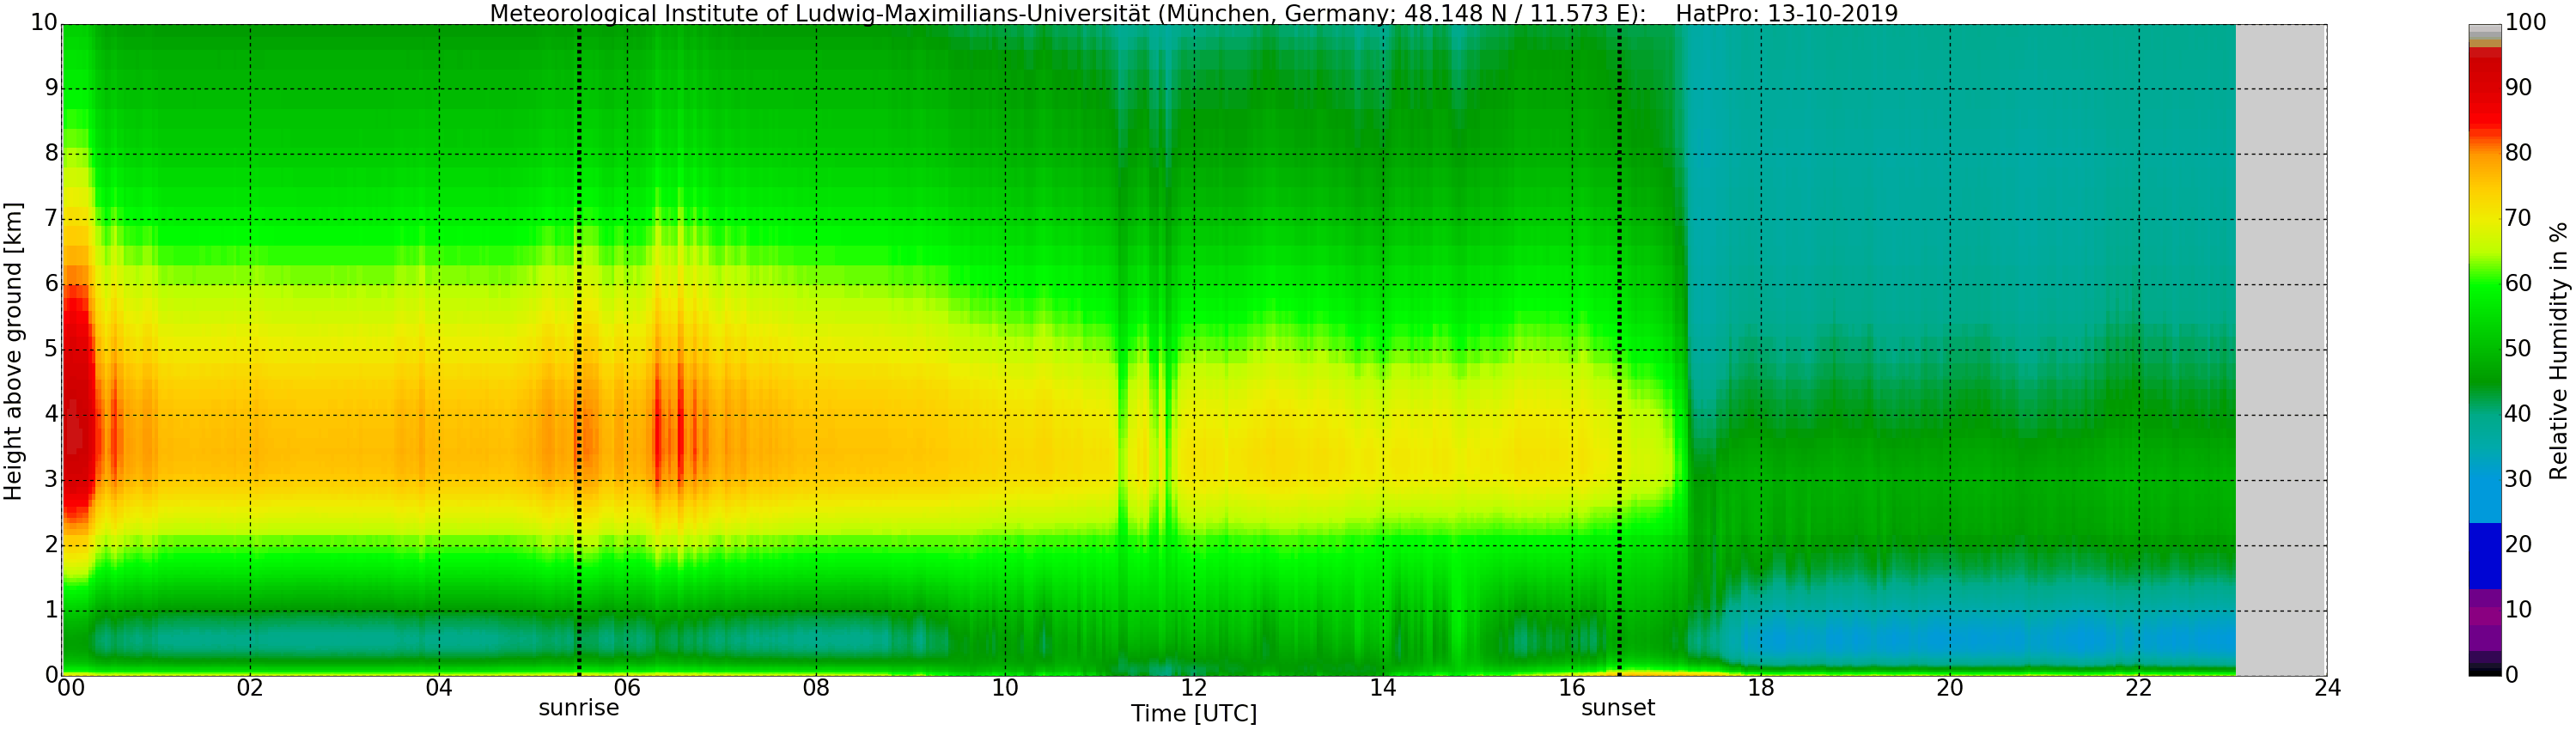
Task: Select the colorbar tick label "20"
Action: click(2518, 545)
